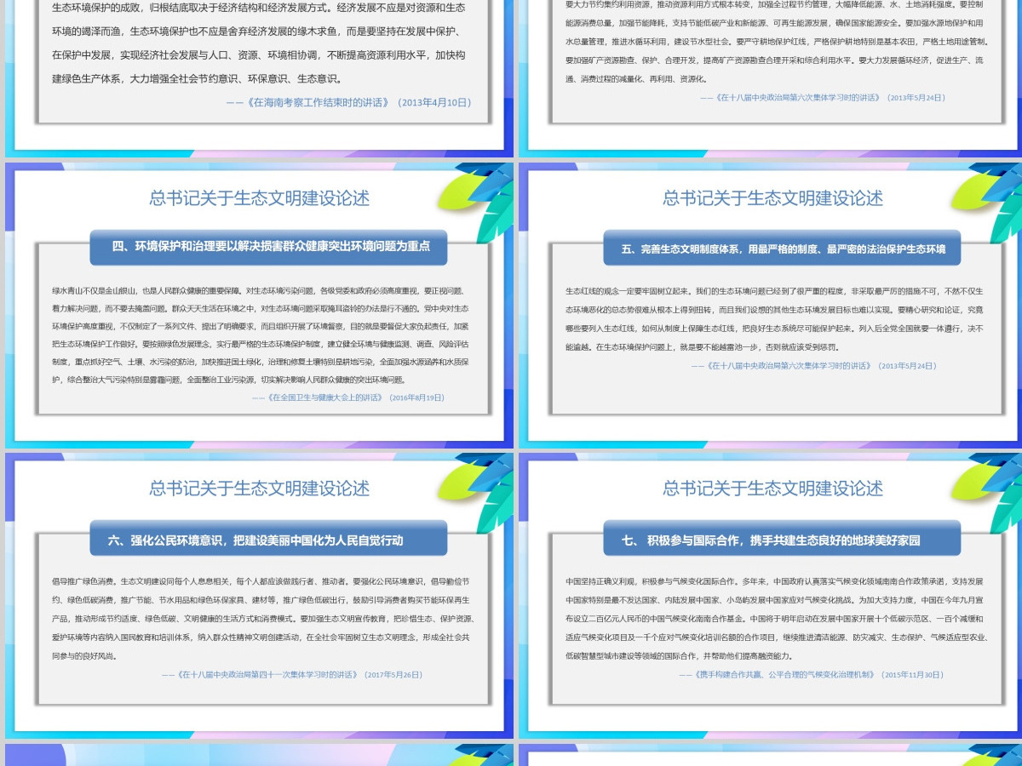Click the paragraph beginning 倡导推广绿色消费

coord(261,618)
